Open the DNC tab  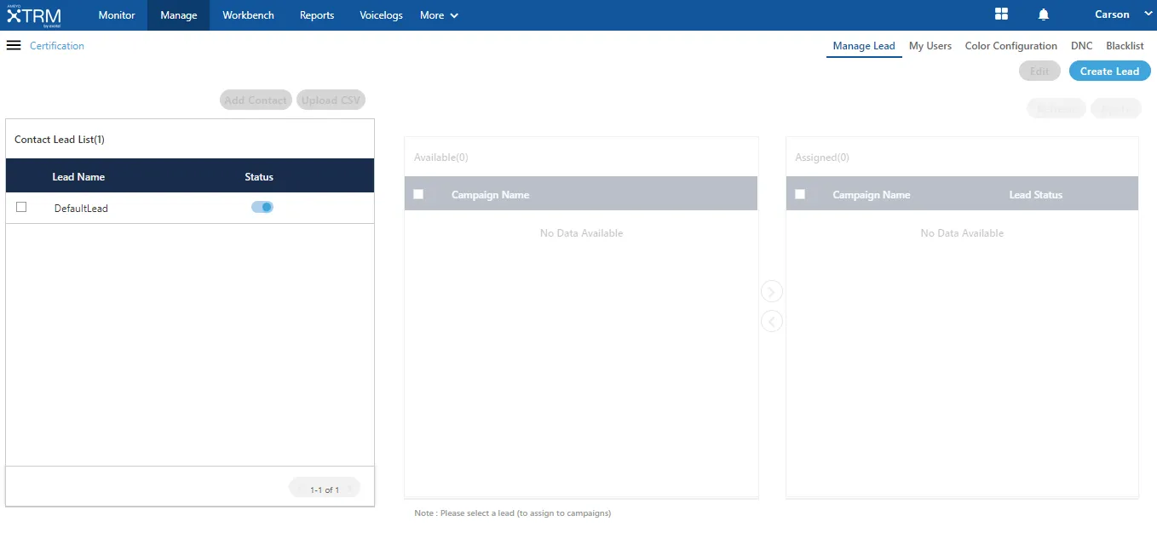click(1081, 46)
